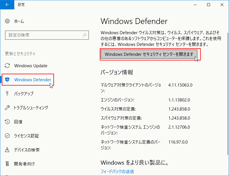Open Windows Defender セキュリティ センター button

[149, 54]
